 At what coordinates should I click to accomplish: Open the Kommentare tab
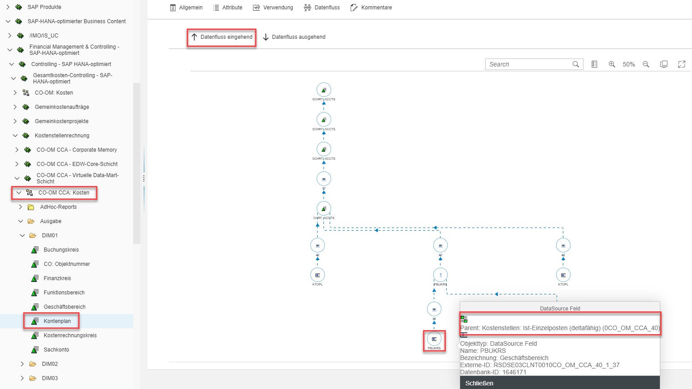pos(371,8)
